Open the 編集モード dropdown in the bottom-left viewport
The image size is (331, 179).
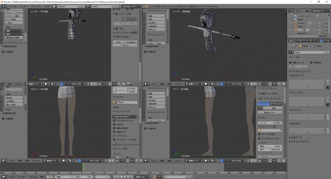click(x=52, y=161)
